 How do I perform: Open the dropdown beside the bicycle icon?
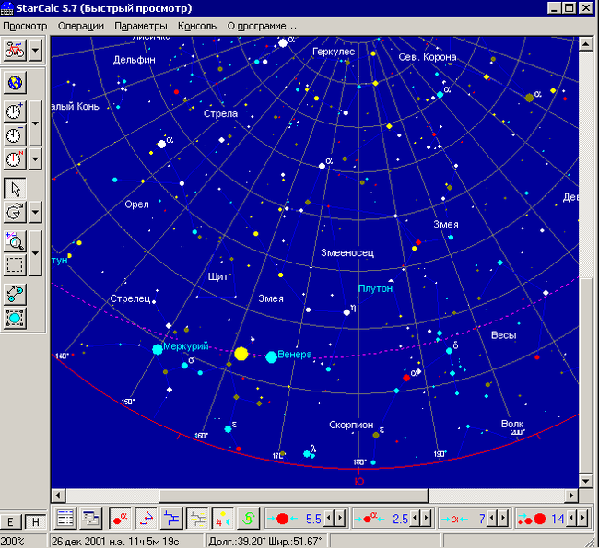[36, 50]
